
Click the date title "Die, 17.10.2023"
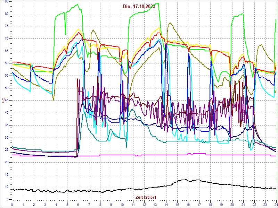click(139, 7)
